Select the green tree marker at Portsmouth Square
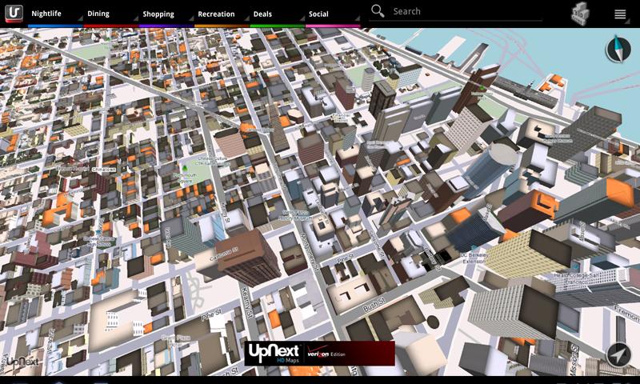Viewport: 640px width, 384px height. tap(185, 168)
